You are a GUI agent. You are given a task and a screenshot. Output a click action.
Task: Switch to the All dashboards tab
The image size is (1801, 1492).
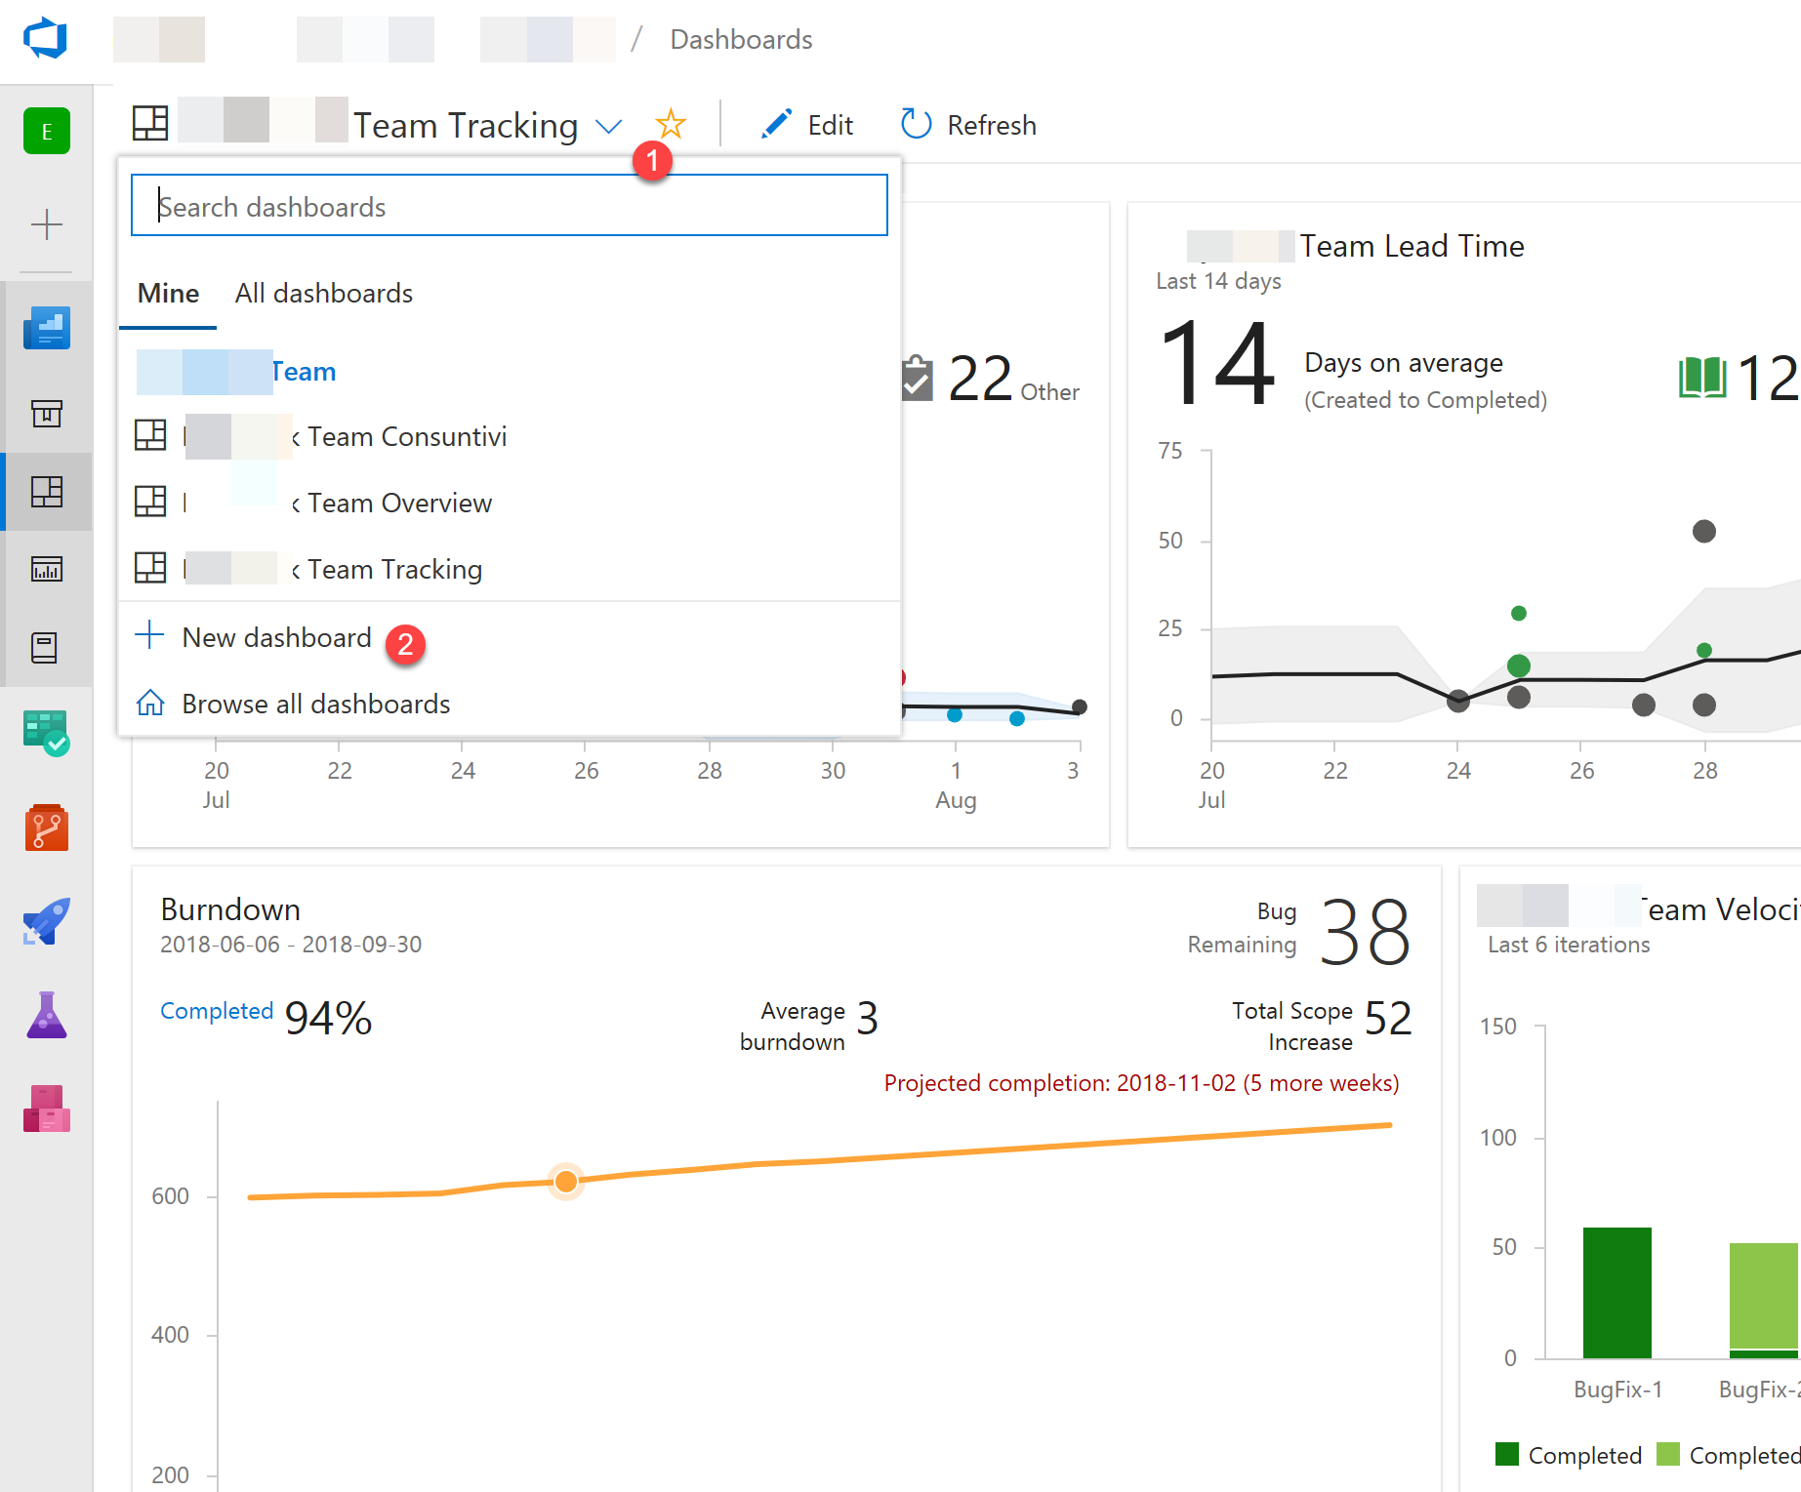[323, 294]
